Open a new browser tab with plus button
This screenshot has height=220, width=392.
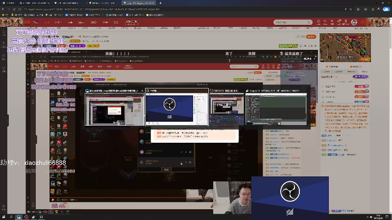tap(160, 3)
